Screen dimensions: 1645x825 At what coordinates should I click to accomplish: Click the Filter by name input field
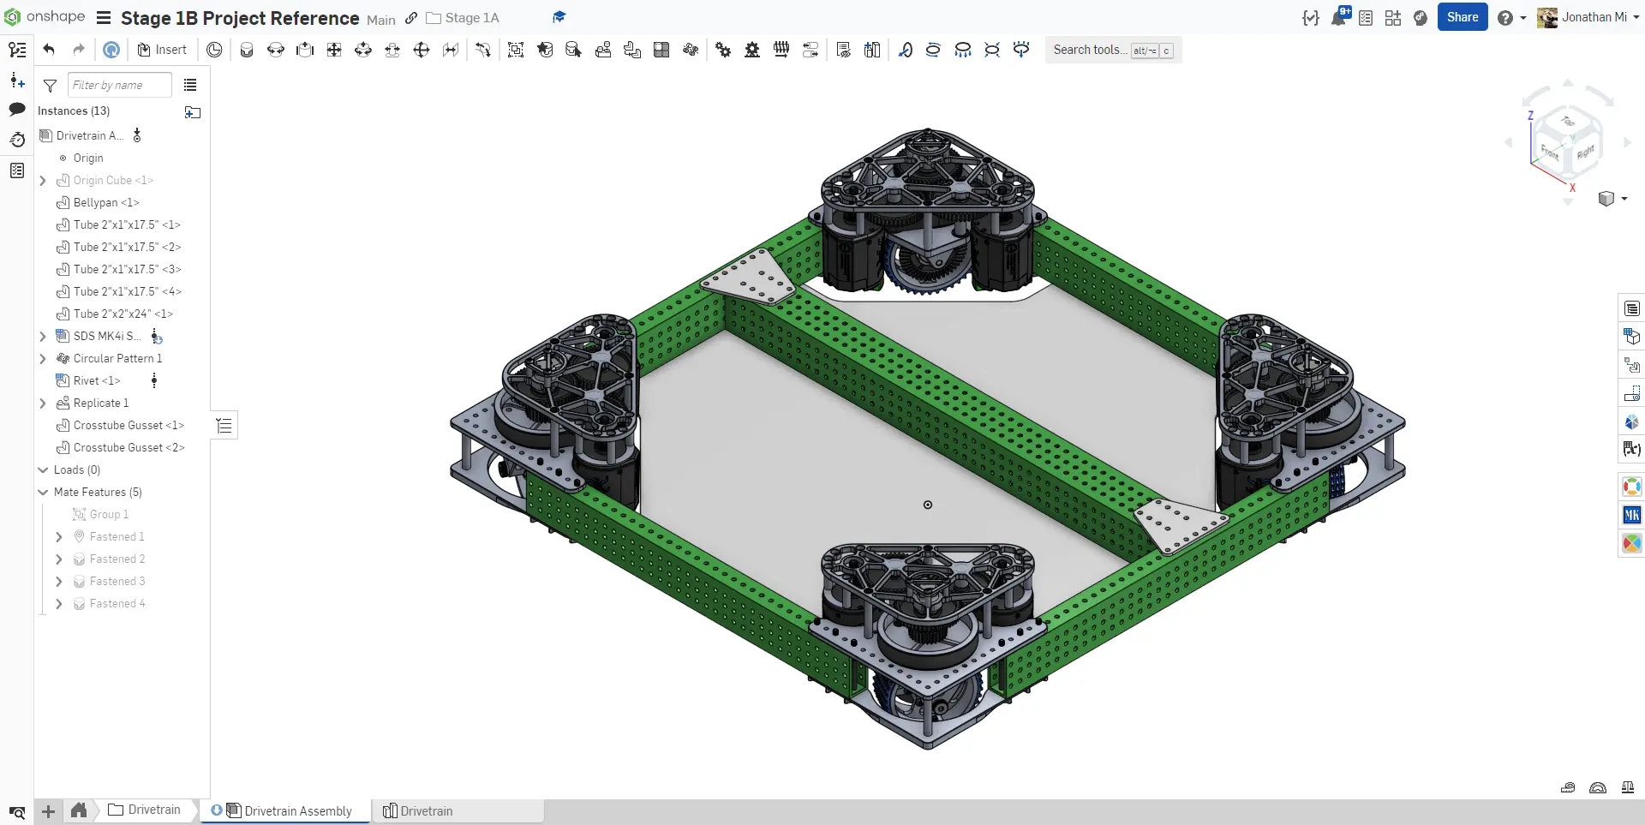119,86
